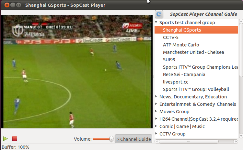Image resolution: width=243 pixels, height=150 pixels.
Task: Click the horizontal scrollbar left arrow
Action: tap(157, 141)
